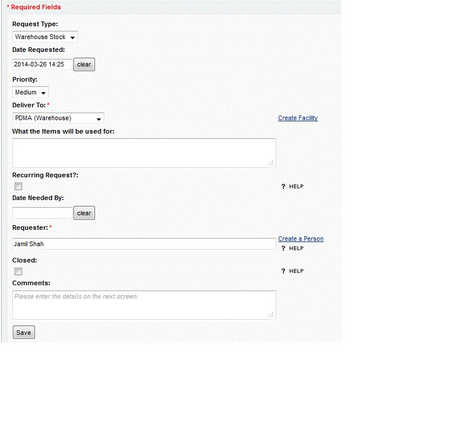Viewport: 474px width, 448px height.
Task: Click inside the Comments text area
Action: point(143,305)
